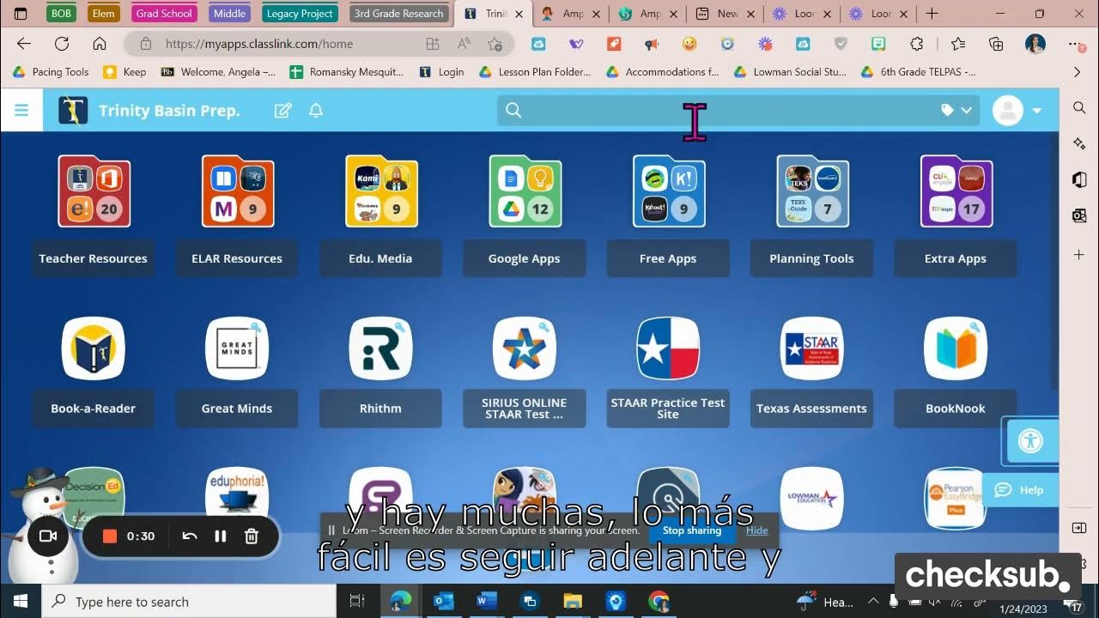Open Word from the taskbar

[x=486, y=601]
